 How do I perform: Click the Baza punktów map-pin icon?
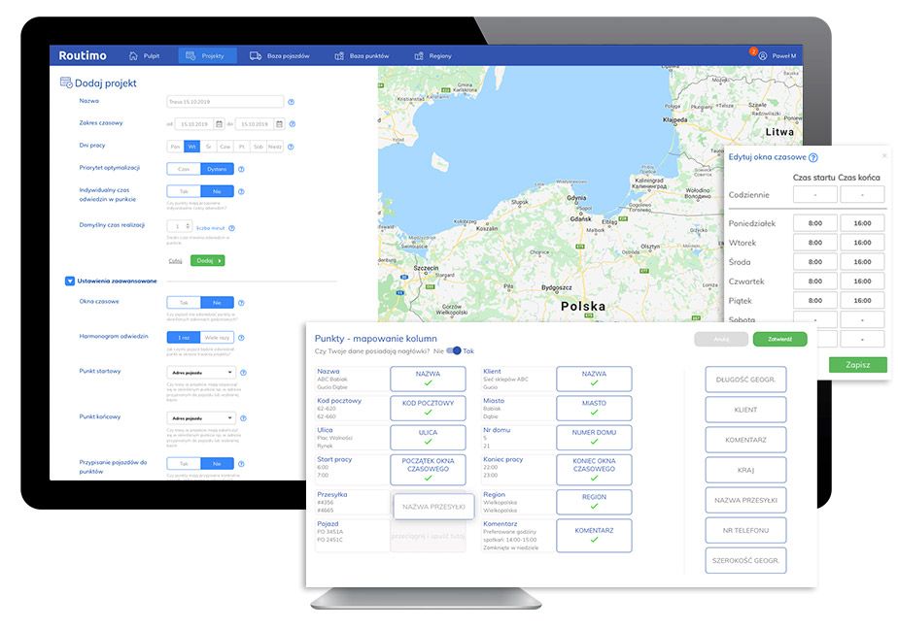(x=339, y=56)
